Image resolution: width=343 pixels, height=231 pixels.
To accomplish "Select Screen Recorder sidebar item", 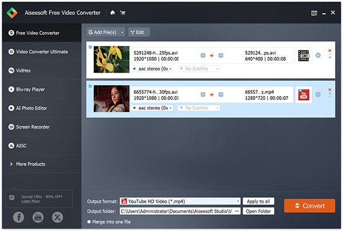I will click(x=42, y=127).
